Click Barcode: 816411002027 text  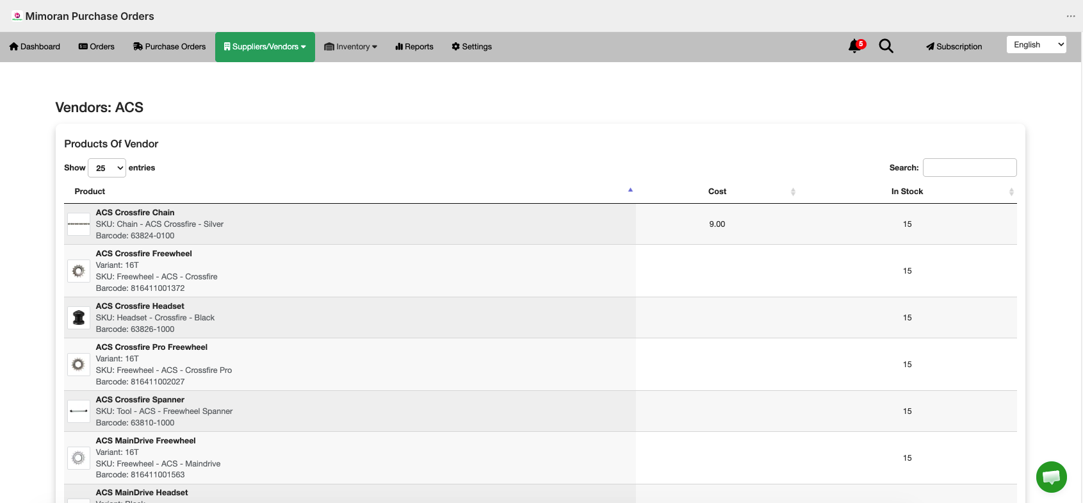tap(140, 382)
